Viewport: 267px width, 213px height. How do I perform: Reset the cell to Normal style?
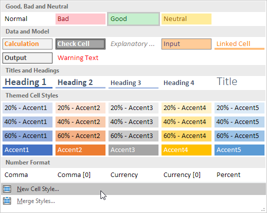click(27, 19)
